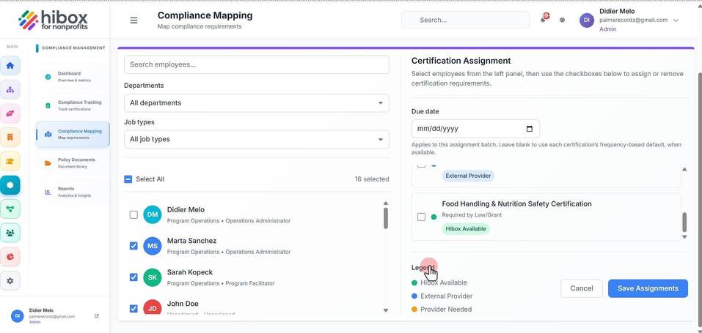Toggle the Select All checkbox

pos(128,179)
